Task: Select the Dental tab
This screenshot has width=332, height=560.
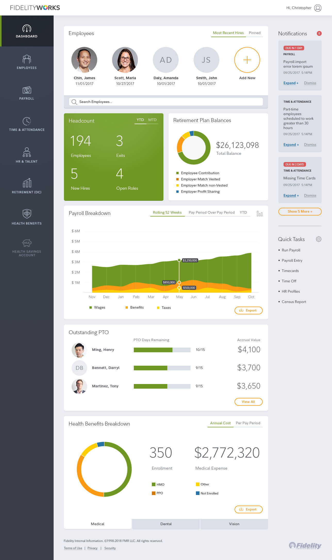Action: coord(166,524)
